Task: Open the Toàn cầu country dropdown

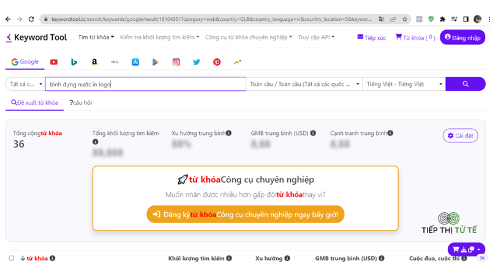Action: pyautogui.click(x=304, y=84)
